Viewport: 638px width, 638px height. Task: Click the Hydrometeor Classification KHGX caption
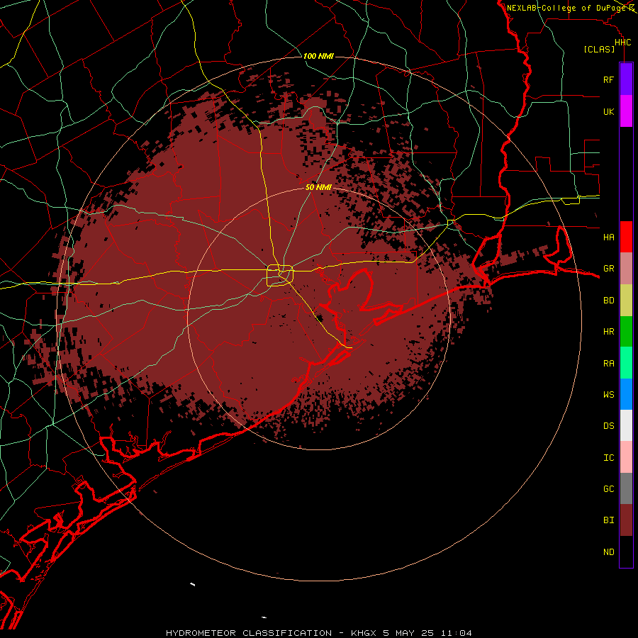coord(318,633)
